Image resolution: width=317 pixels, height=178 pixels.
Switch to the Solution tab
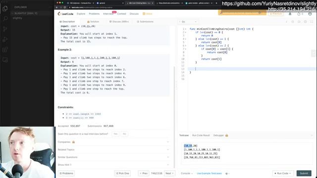coord(93,22)
